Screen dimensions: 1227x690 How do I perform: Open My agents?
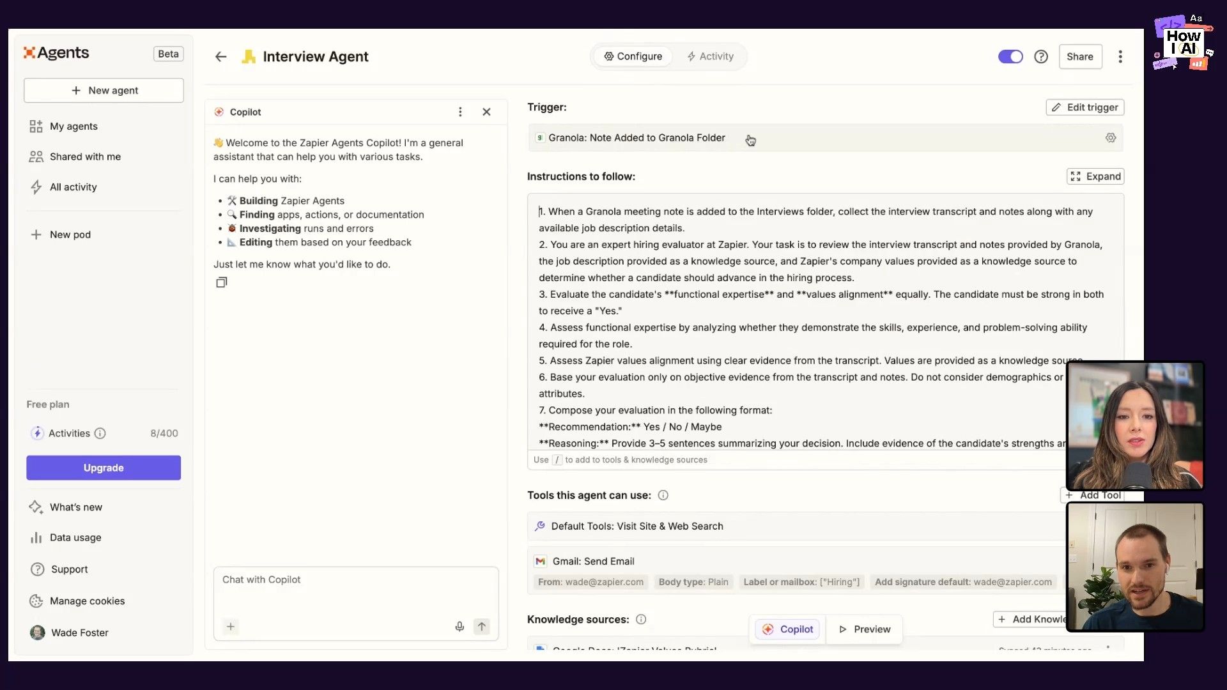pos(73,126)
